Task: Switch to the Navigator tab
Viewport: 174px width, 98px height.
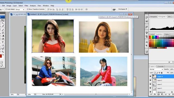Action: pyautogui.click(x=153, y=17)
